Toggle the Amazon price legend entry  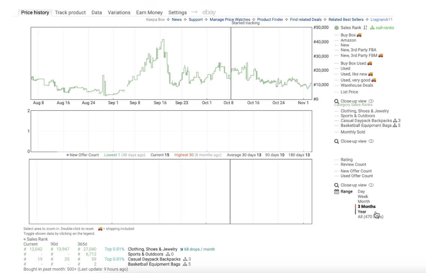point(348,40)
